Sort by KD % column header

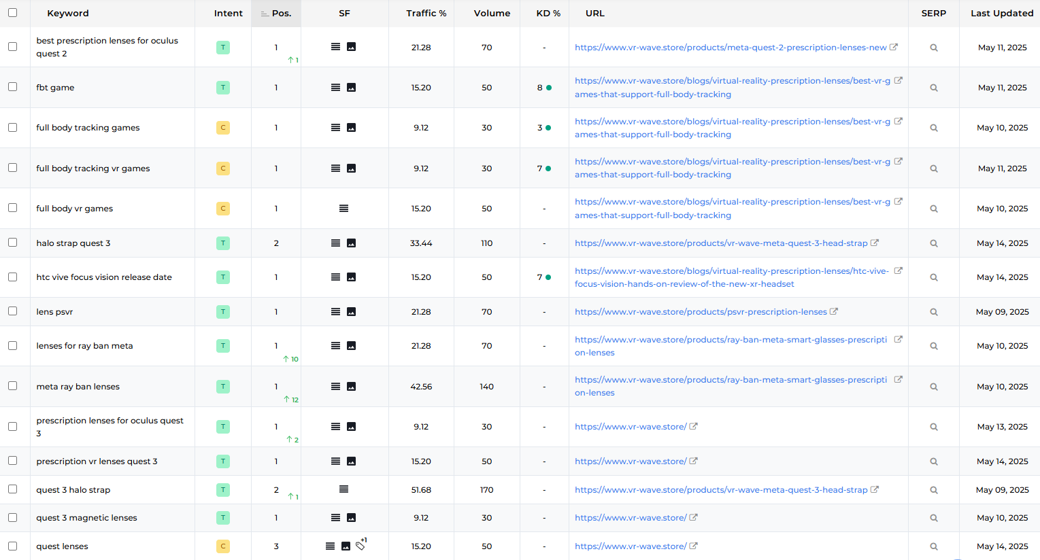coord(548,14)
